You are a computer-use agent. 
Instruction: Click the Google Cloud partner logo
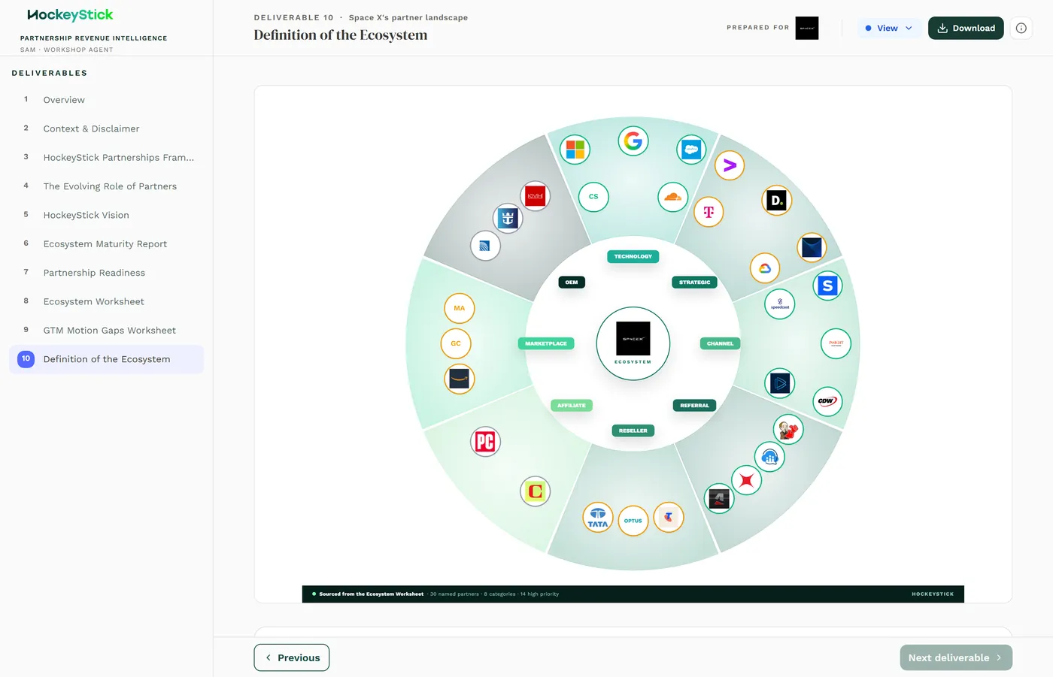tap(765, 268)
